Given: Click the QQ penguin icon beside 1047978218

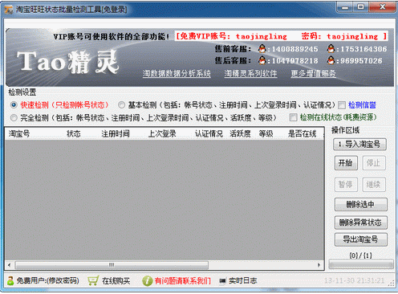Looking at the screenshot, I should click(262, 60).
